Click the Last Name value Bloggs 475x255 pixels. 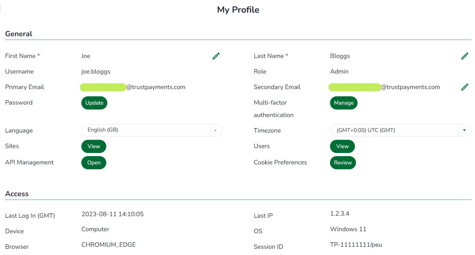(x=340, y=56)
